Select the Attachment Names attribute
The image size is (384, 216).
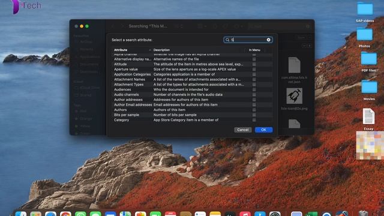point(130,79)
